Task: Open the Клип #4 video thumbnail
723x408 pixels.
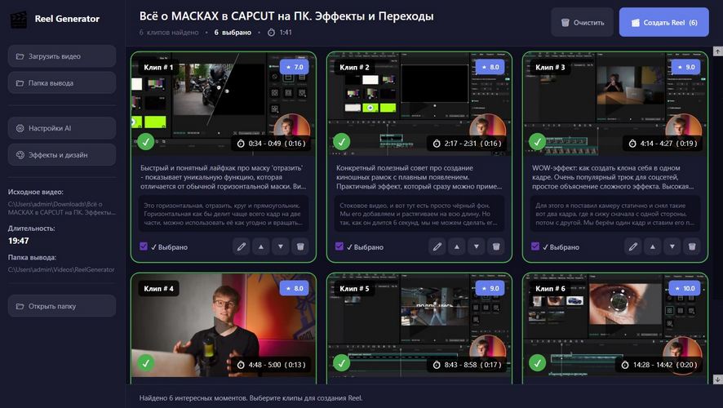Action: click(224, 327)
